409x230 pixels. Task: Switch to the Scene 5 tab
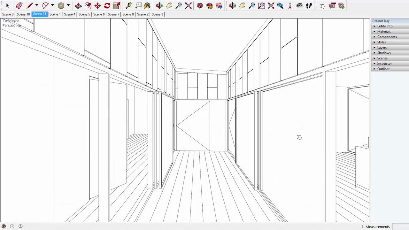(x=84, y=14)
